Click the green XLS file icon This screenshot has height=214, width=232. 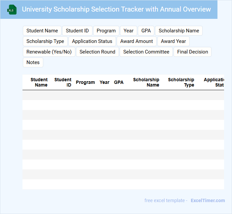click(12, 10)
